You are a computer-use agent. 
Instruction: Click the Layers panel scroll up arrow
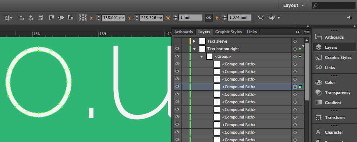click(x=307, y=40)
